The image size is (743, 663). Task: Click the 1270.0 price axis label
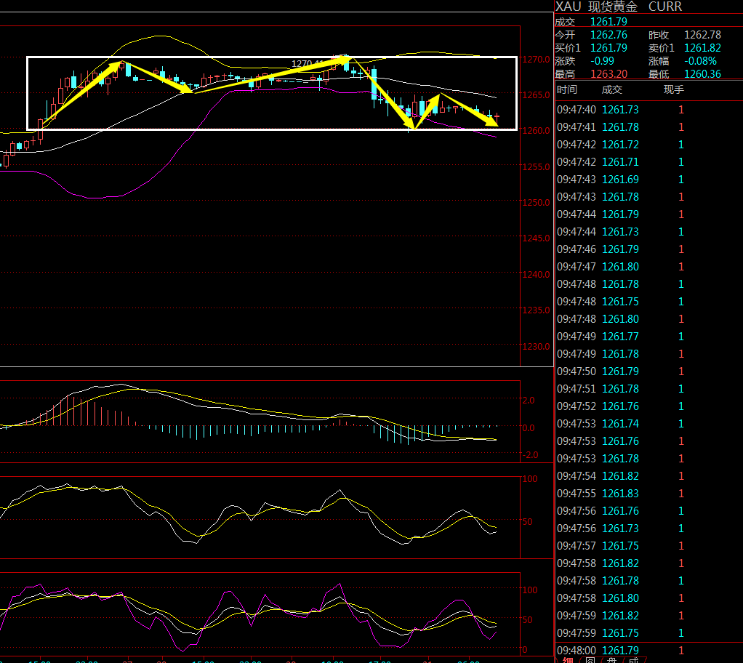(536, 60)
